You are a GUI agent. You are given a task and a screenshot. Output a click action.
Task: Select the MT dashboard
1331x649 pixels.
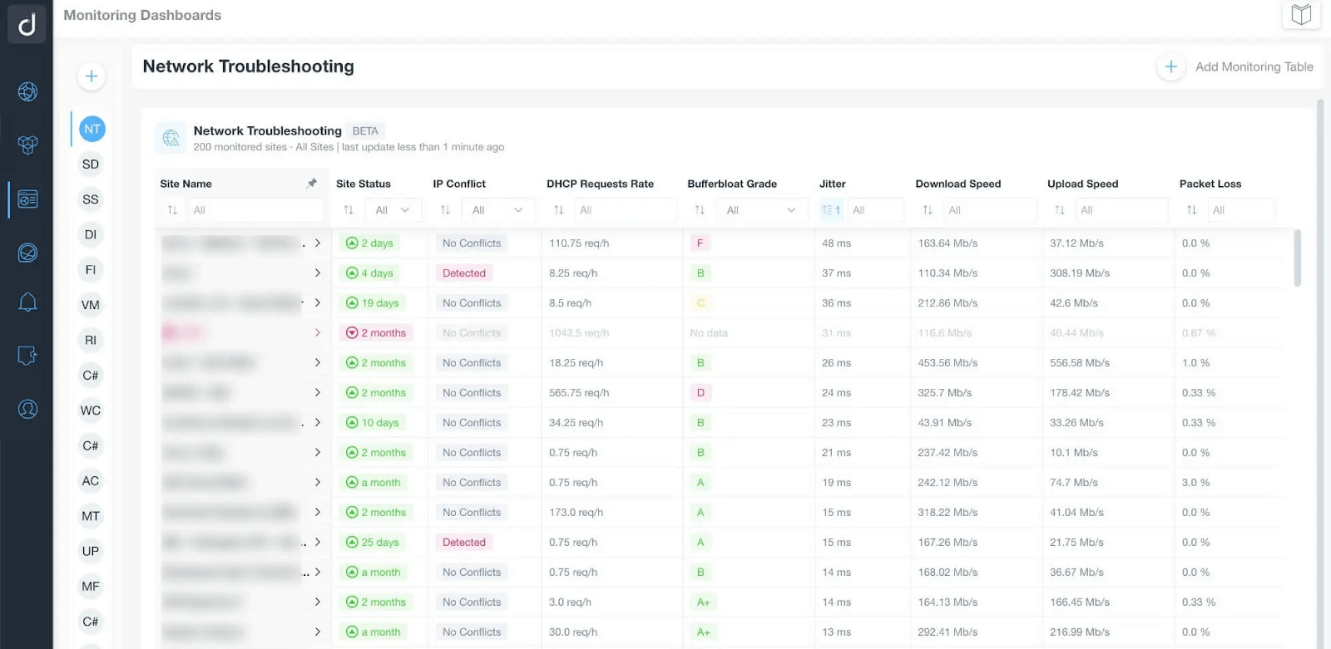[91, 516]
